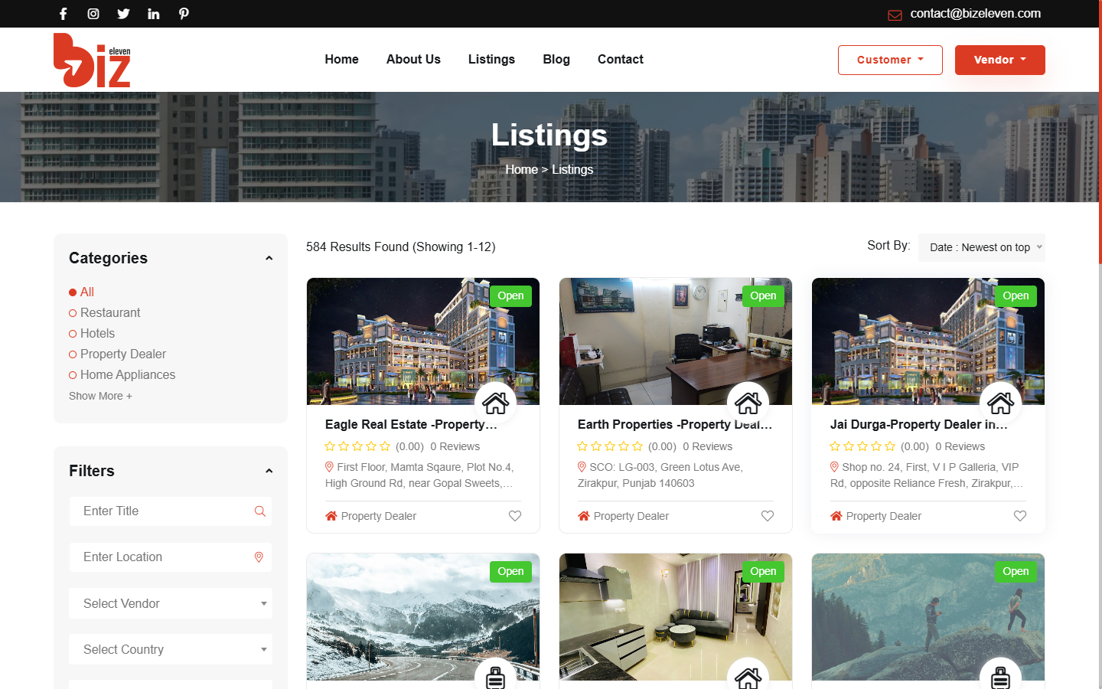Open the Blog page from navigation

pos(556,60)
